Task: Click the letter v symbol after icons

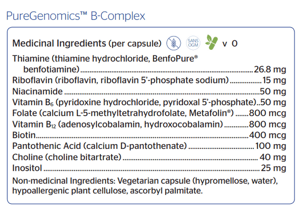Action: pos(224,44)
